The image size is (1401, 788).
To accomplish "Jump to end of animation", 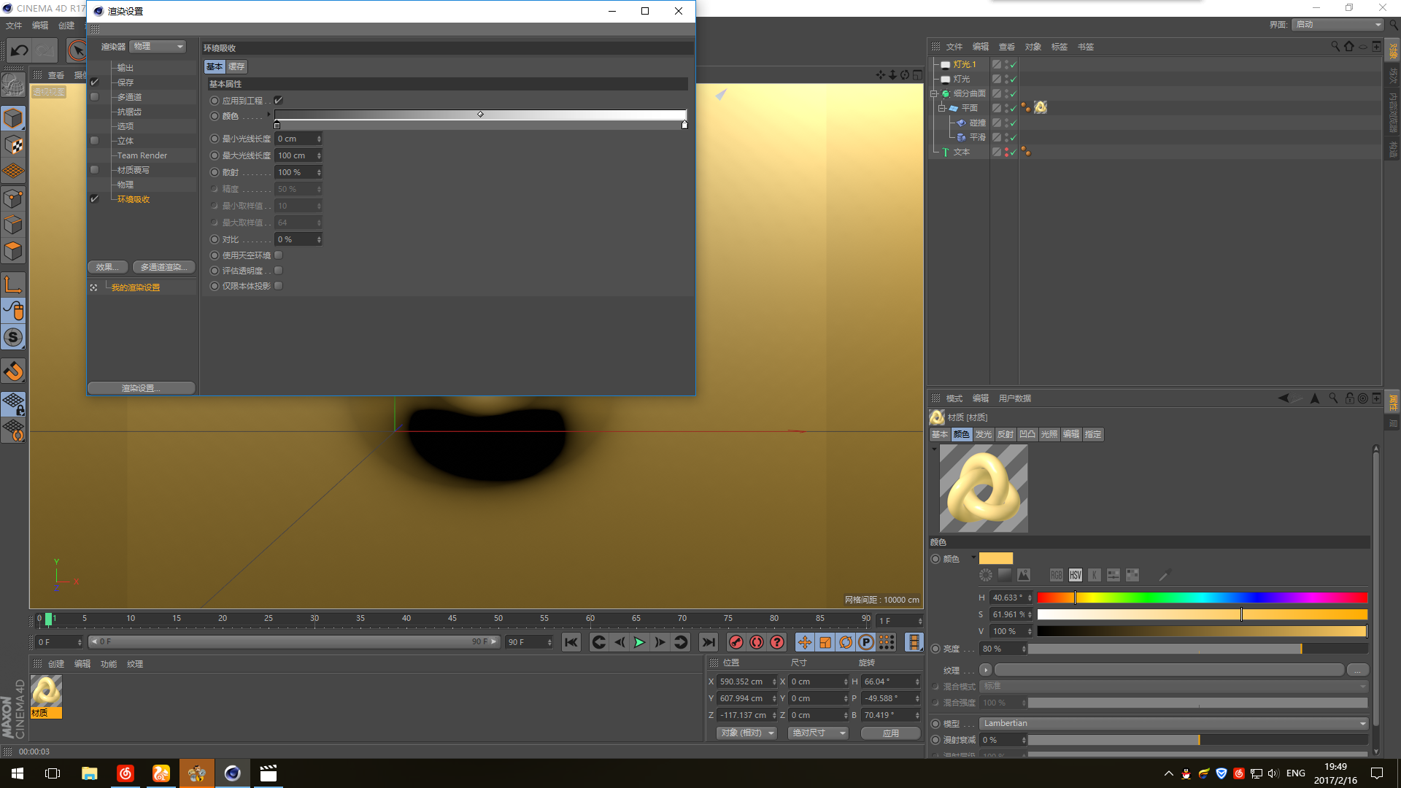I will click(x=708, y=642).
